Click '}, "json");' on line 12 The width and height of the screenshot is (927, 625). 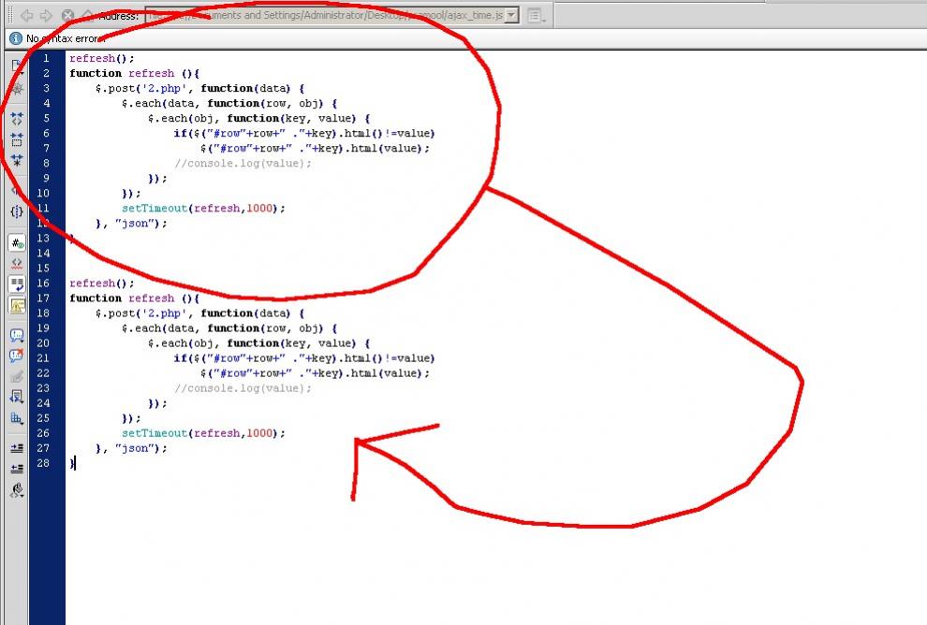tap(131, 224)
